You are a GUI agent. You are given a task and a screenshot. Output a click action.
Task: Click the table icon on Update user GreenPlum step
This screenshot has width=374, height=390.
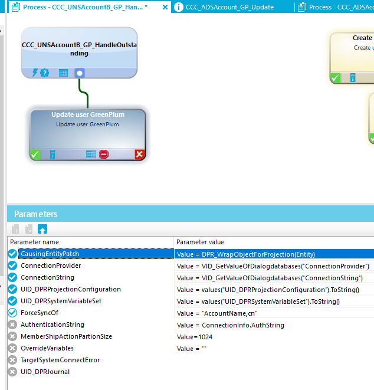tap(91, 155)
